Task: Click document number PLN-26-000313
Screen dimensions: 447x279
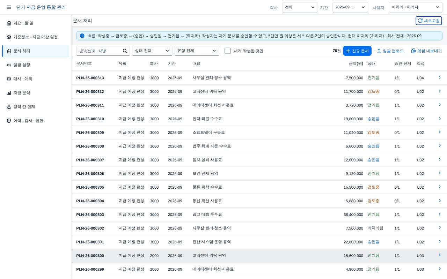Action: (x=90, y=78)
